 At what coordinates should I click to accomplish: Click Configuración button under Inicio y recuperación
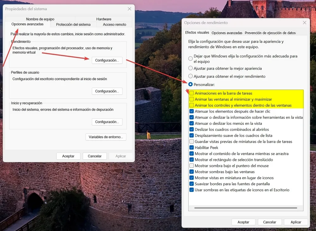coord(107,122)
